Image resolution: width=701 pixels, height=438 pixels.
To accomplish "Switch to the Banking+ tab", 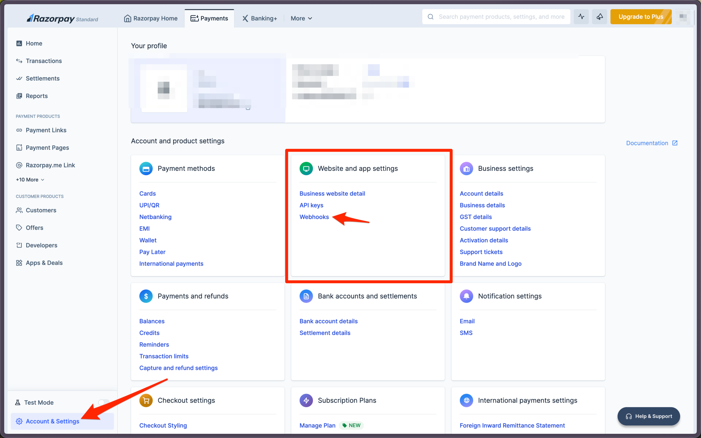I will [260, 18].
